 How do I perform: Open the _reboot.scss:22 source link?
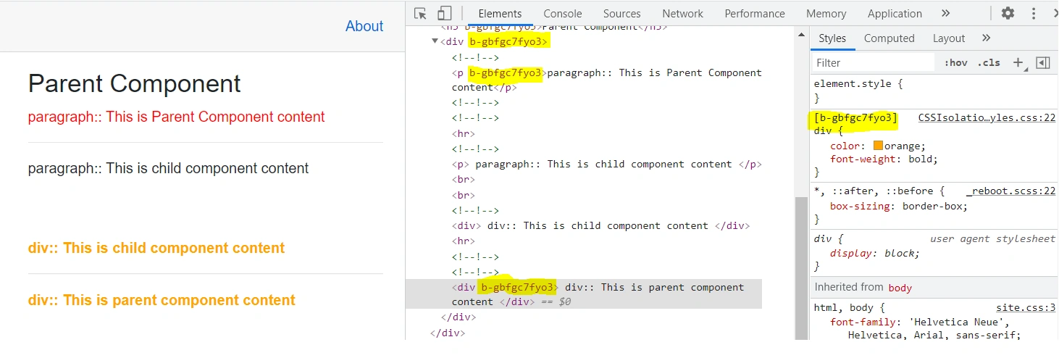point(1010,191)
